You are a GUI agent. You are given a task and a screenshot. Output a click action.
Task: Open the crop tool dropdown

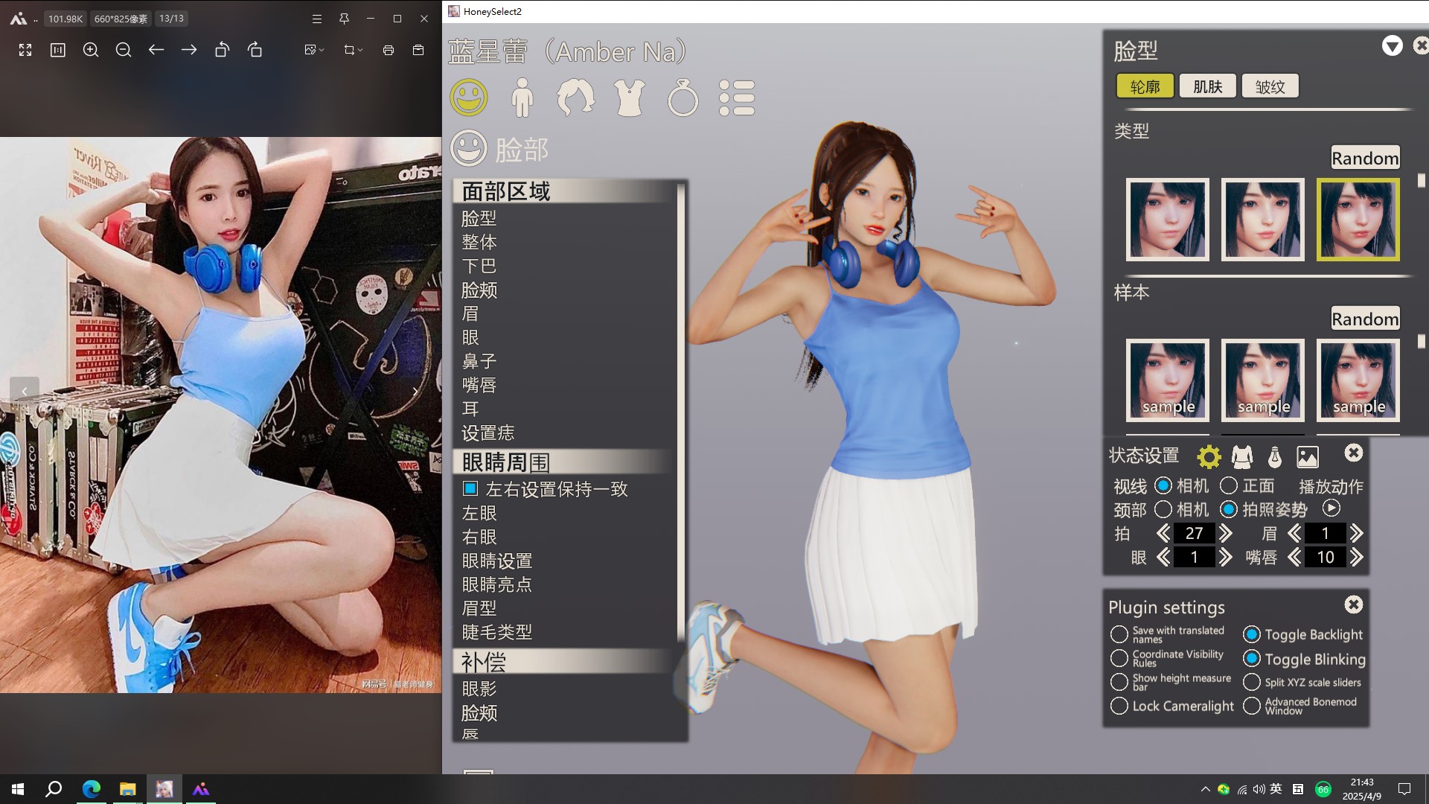[354, 50]
